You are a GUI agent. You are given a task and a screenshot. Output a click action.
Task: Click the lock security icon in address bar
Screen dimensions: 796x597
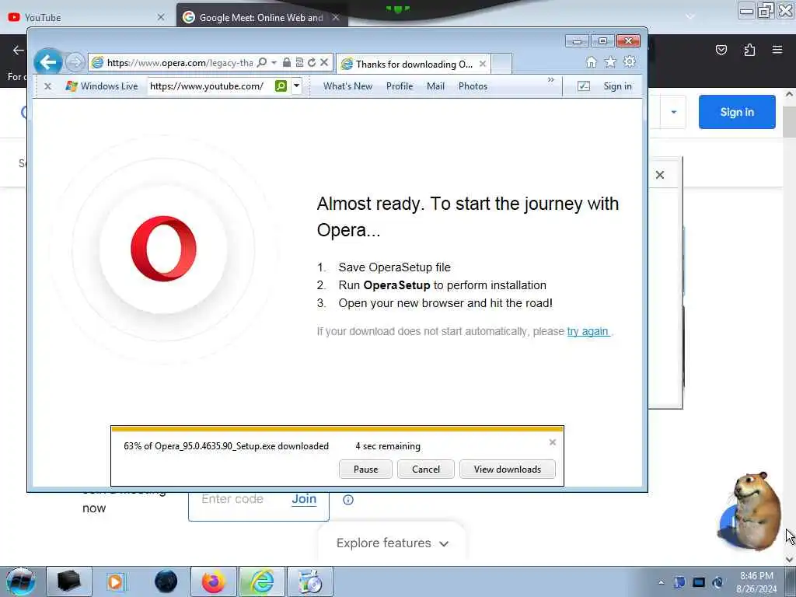[x=286, y=62]
